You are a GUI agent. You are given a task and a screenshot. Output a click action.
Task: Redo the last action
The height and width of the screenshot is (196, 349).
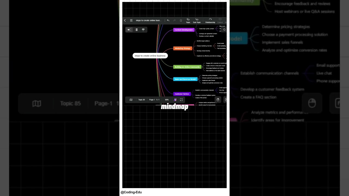[x=174, y=20]
